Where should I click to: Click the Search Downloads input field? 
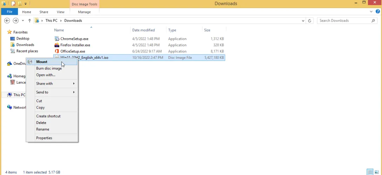pyautogui.click(x=344, y=21)
